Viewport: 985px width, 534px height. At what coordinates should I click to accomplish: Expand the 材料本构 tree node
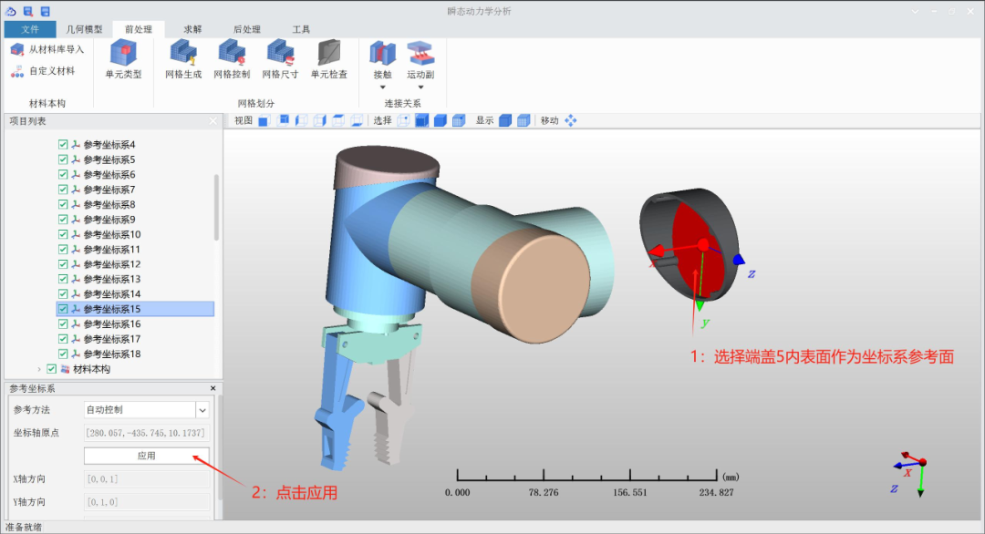pyautogui.click(x=39, y=369)
